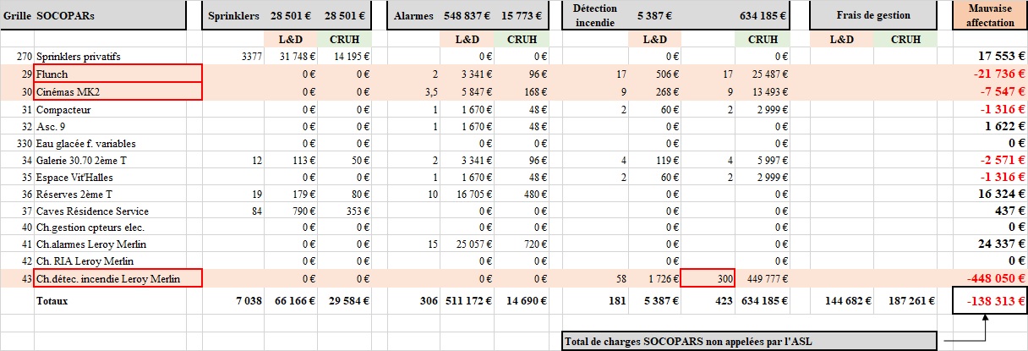Select header value 548 837 €

468,15
